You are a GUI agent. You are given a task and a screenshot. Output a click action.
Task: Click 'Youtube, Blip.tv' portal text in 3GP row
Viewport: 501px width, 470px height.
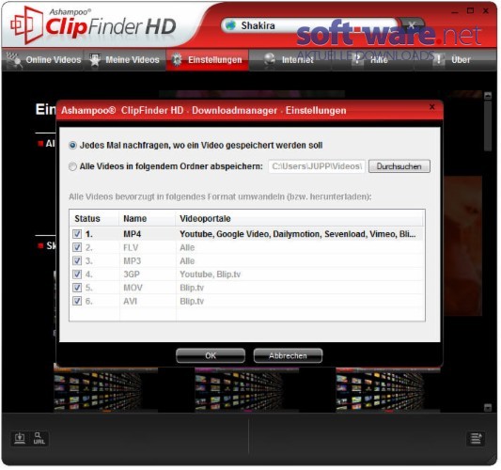pyautogui.click(x=210, y=274)
